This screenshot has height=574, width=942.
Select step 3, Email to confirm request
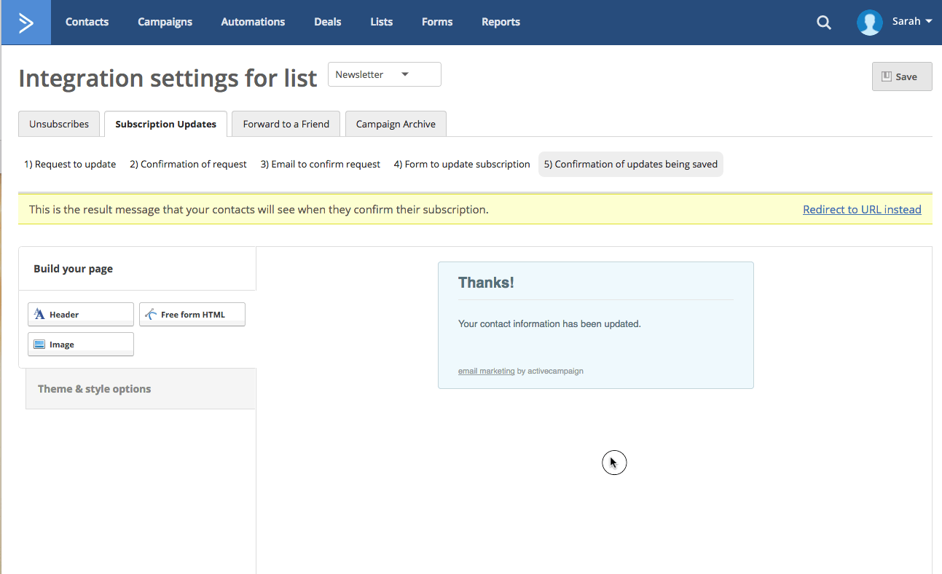320,164
